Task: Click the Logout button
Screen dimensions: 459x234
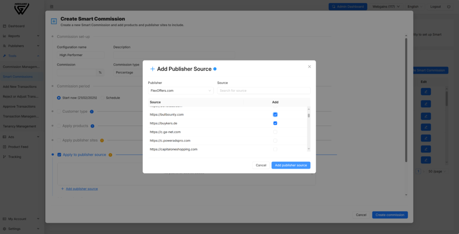Action: [436, 6]
